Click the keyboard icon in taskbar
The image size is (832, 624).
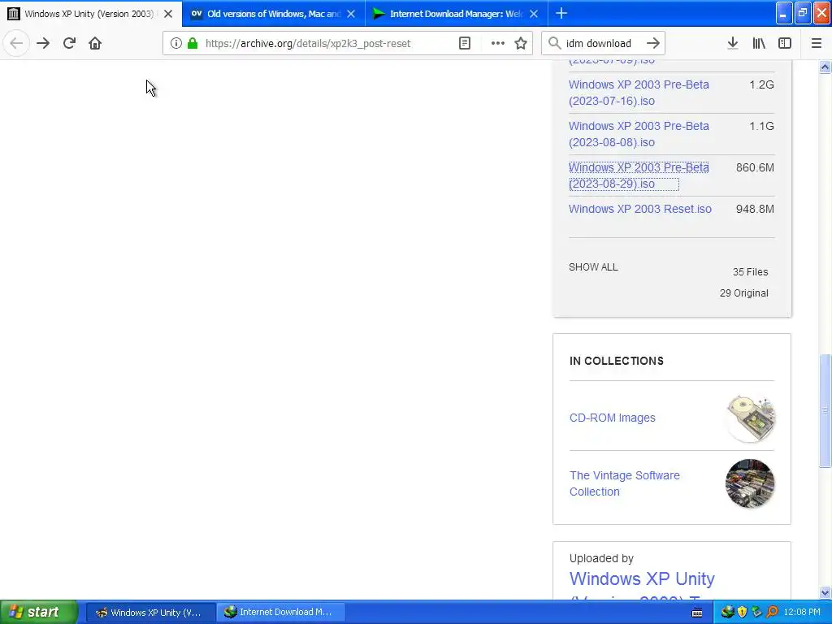click(697, 613)
